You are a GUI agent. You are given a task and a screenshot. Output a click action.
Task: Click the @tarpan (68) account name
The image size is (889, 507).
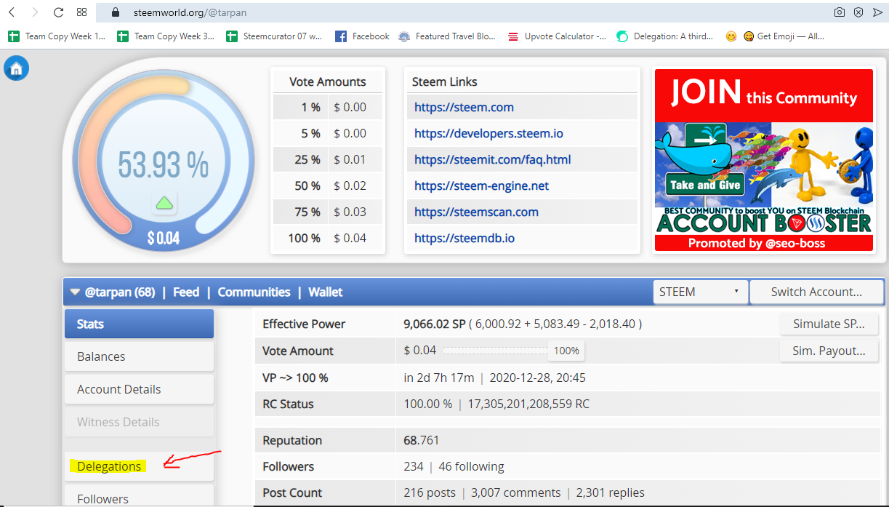[x=120, y=292]
